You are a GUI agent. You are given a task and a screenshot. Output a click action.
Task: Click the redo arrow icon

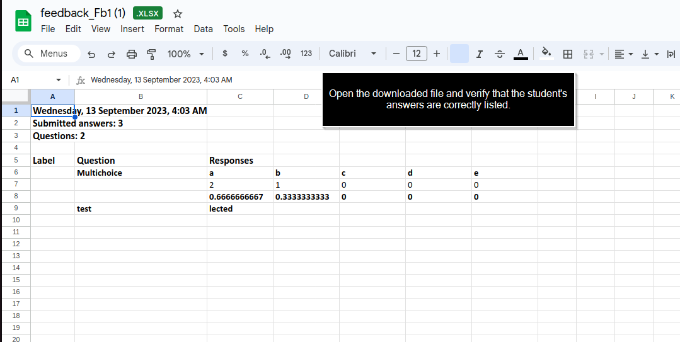coord(112,54)
